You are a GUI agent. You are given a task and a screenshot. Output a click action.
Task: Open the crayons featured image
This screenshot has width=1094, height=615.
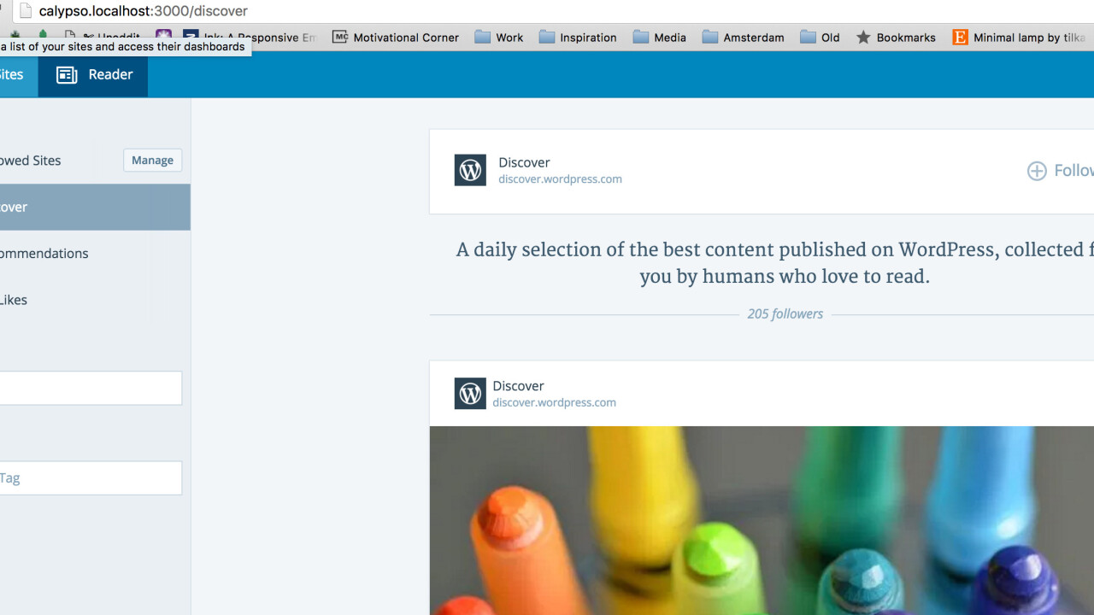(x=761, y=519)
